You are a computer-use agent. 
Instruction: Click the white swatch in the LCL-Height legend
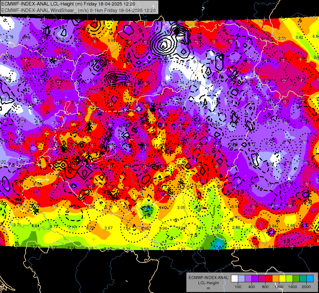[235, 279]
